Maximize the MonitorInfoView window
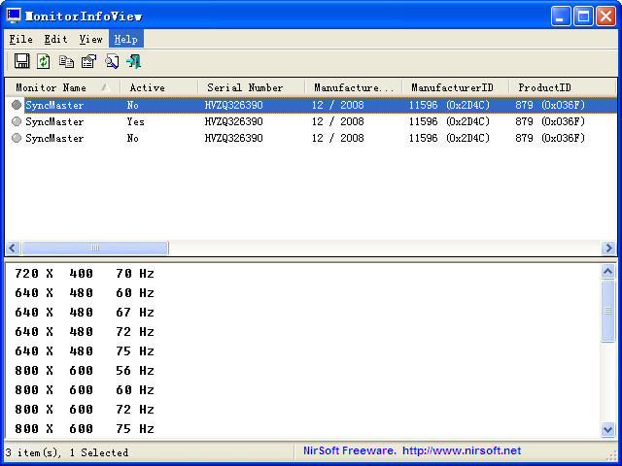The height and width of the screenshot is (466, 622). [x=583, y=17]
